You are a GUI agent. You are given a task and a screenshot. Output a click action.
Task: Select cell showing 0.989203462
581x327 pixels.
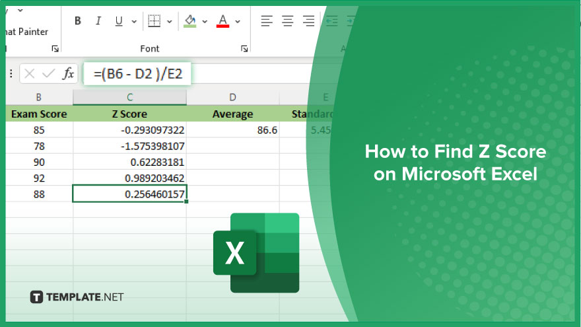(x=129, y=178)
